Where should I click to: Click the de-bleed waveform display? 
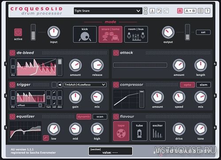tap(37, 67)
